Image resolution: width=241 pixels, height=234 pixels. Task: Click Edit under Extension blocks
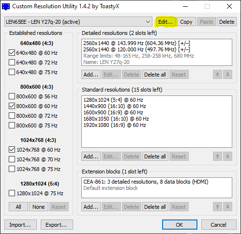click(111, 206)
